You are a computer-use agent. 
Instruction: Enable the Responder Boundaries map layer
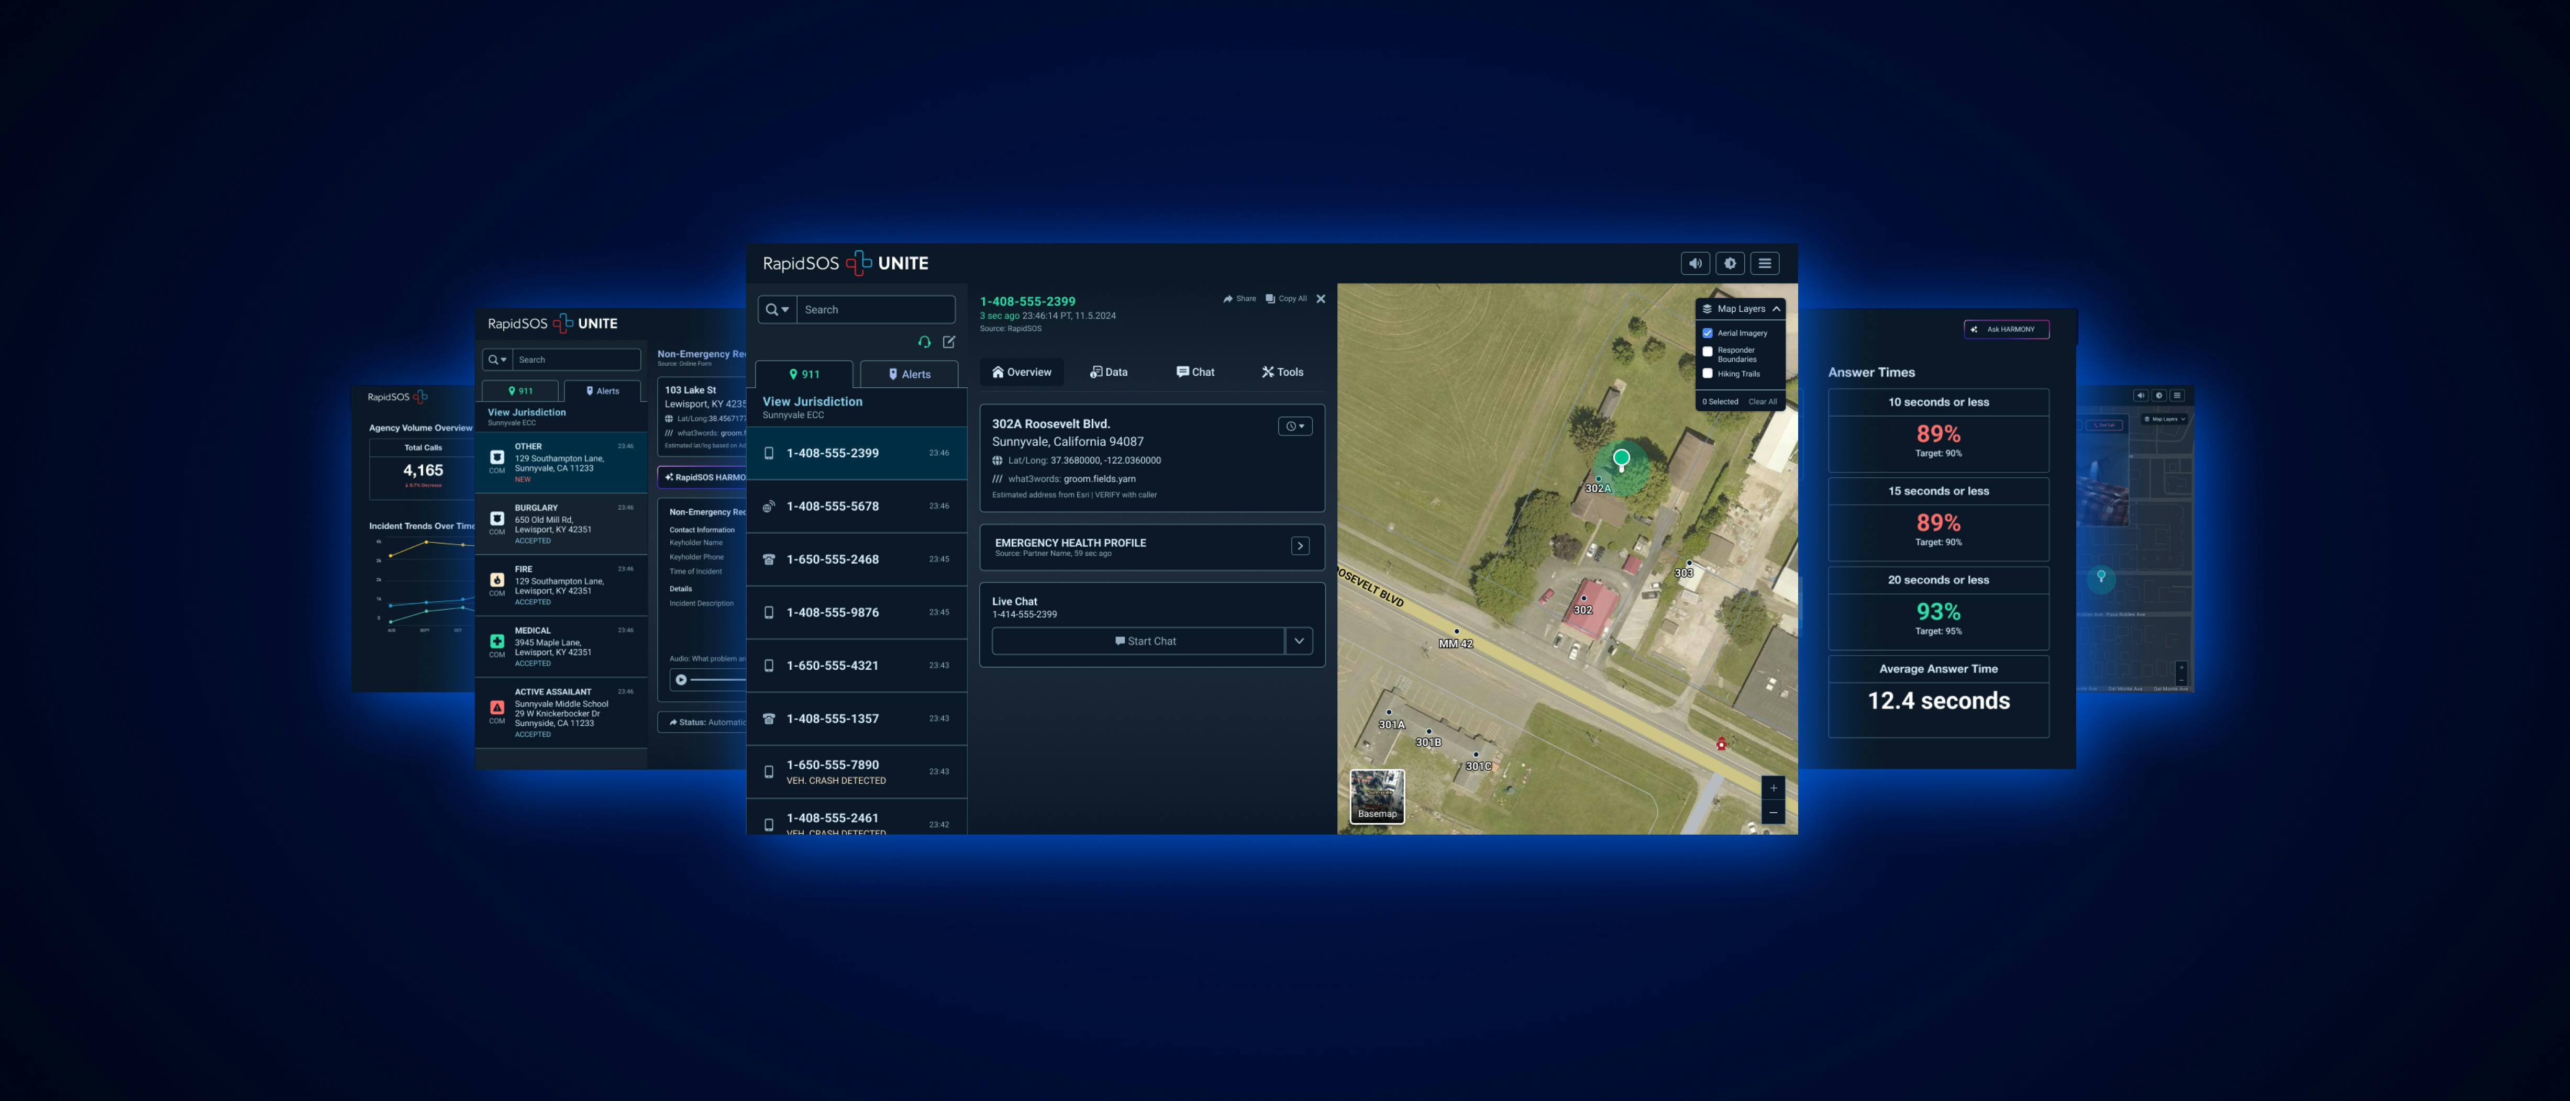pos(1708,352)
